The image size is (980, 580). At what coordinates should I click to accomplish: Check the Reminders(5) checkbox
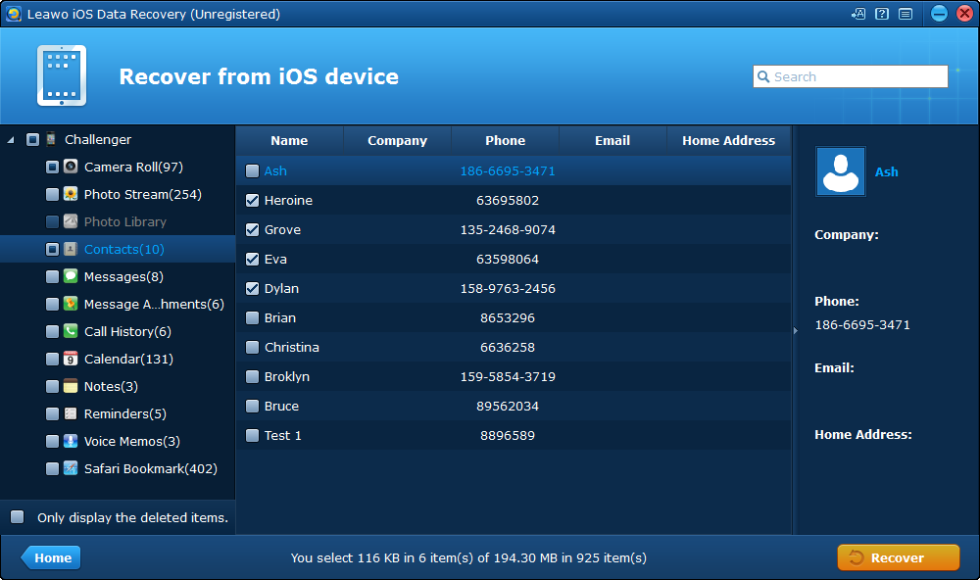pos(53,413)
